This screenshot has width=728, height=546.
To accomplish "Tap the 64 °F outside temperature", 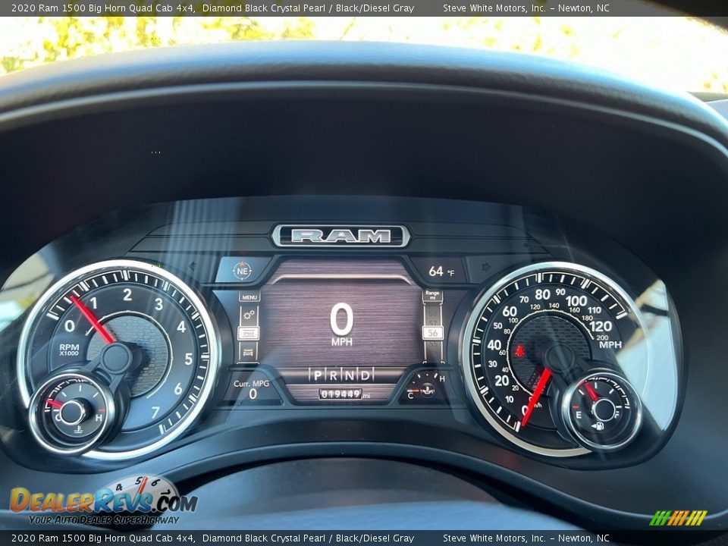I will 441,271.
